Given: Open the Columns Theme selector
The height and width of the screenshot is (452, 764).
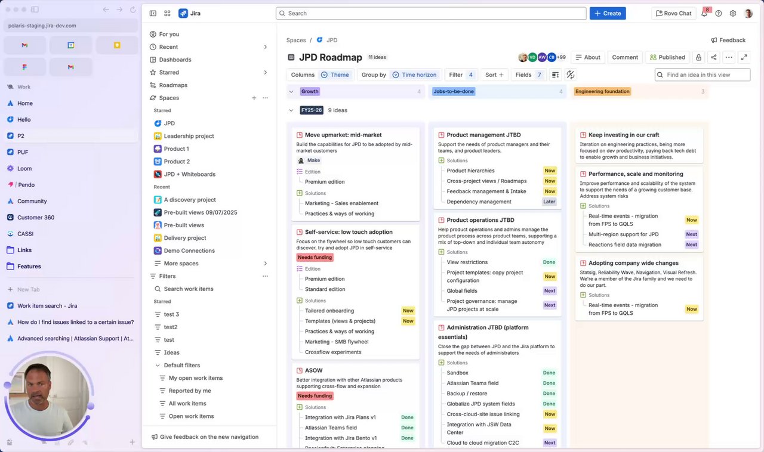Looking at the screenshot, I should (x=320, y=75).
